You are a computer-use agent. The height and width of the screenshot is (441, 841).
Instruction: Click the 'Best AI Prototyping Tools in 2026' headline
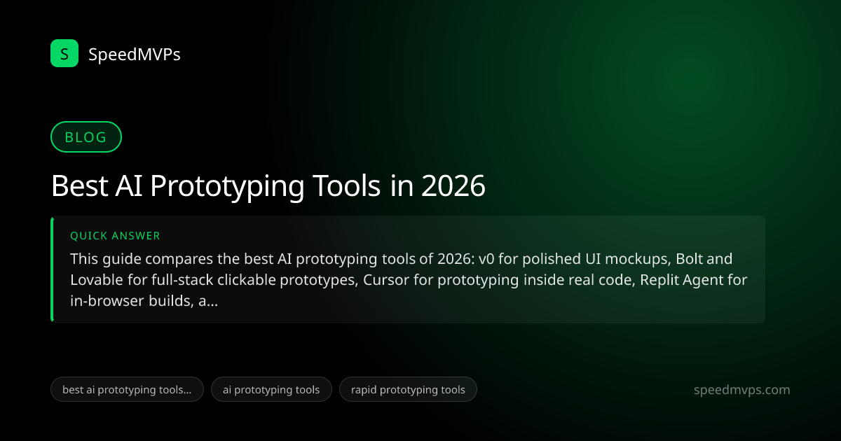[268, 186]
